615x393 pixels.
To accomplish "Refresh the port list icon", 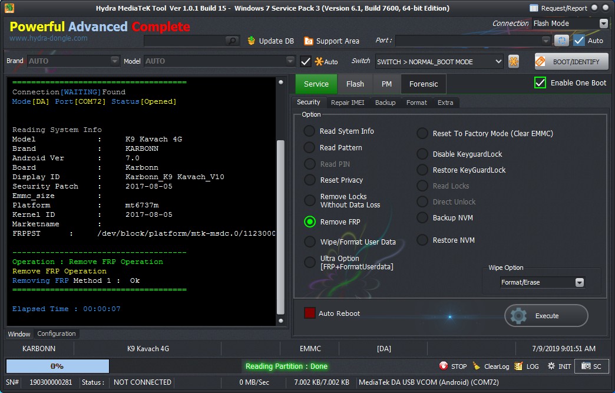I will 561,41.
